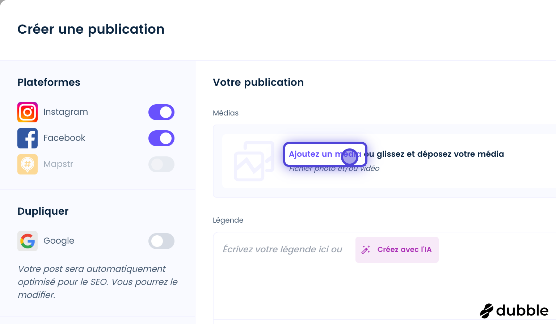Select the Google label under Dupliquer

(x=59, y=241)
